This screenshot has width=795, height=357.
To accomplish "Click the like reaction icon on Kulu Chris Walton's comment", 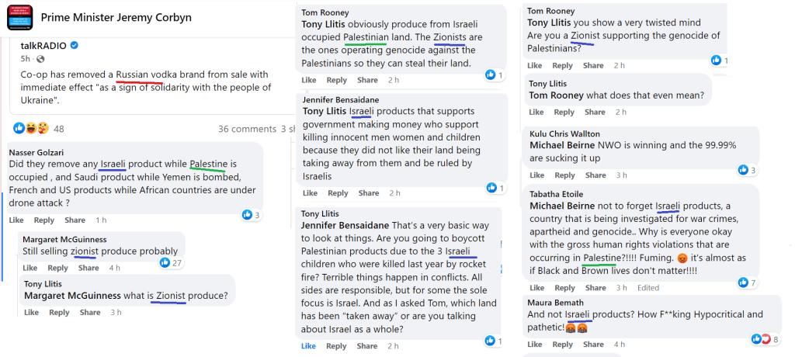I will pyautogui.click(x=743, y=170).
